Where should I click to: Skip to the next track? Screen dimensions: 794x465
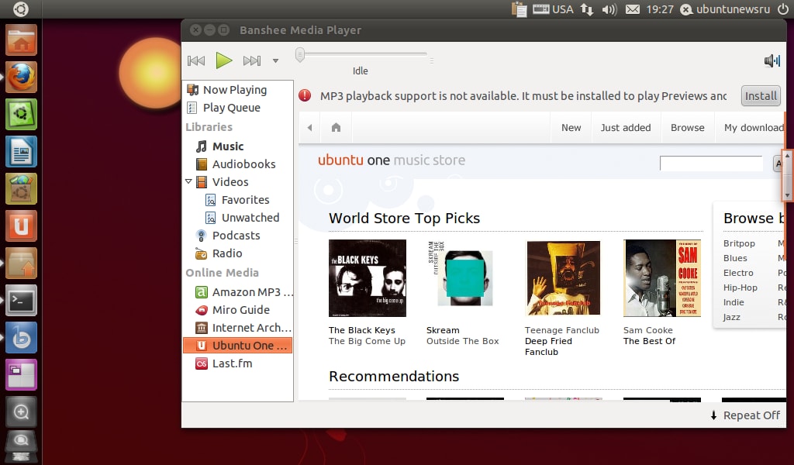(252, 60)
